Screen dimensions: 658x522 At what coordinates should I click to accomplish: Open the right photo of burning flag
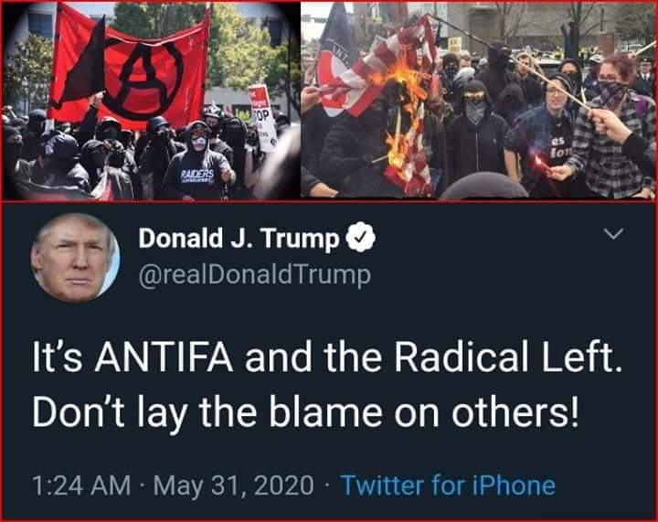tap(478, 100)
